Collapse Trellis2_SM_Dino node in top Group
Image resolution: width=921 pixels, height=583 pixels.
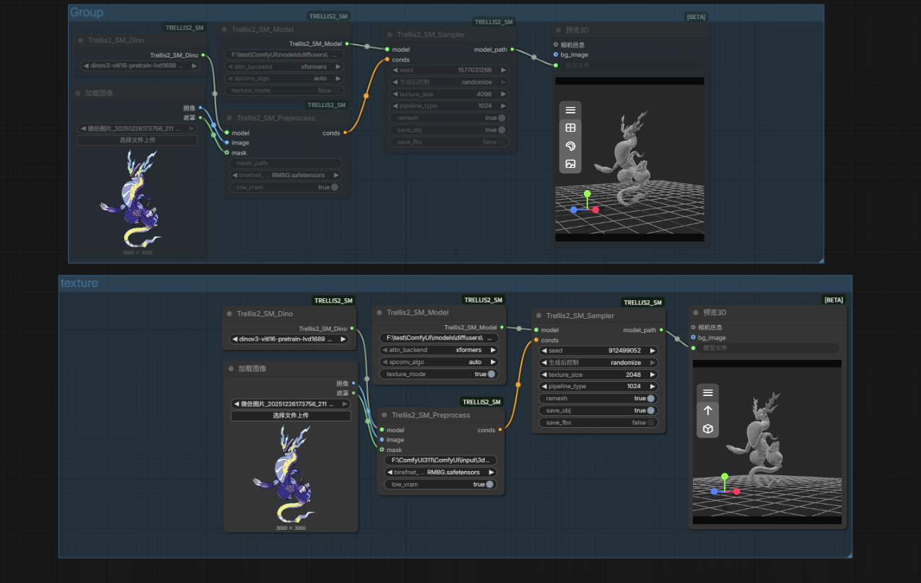point(80,40)
